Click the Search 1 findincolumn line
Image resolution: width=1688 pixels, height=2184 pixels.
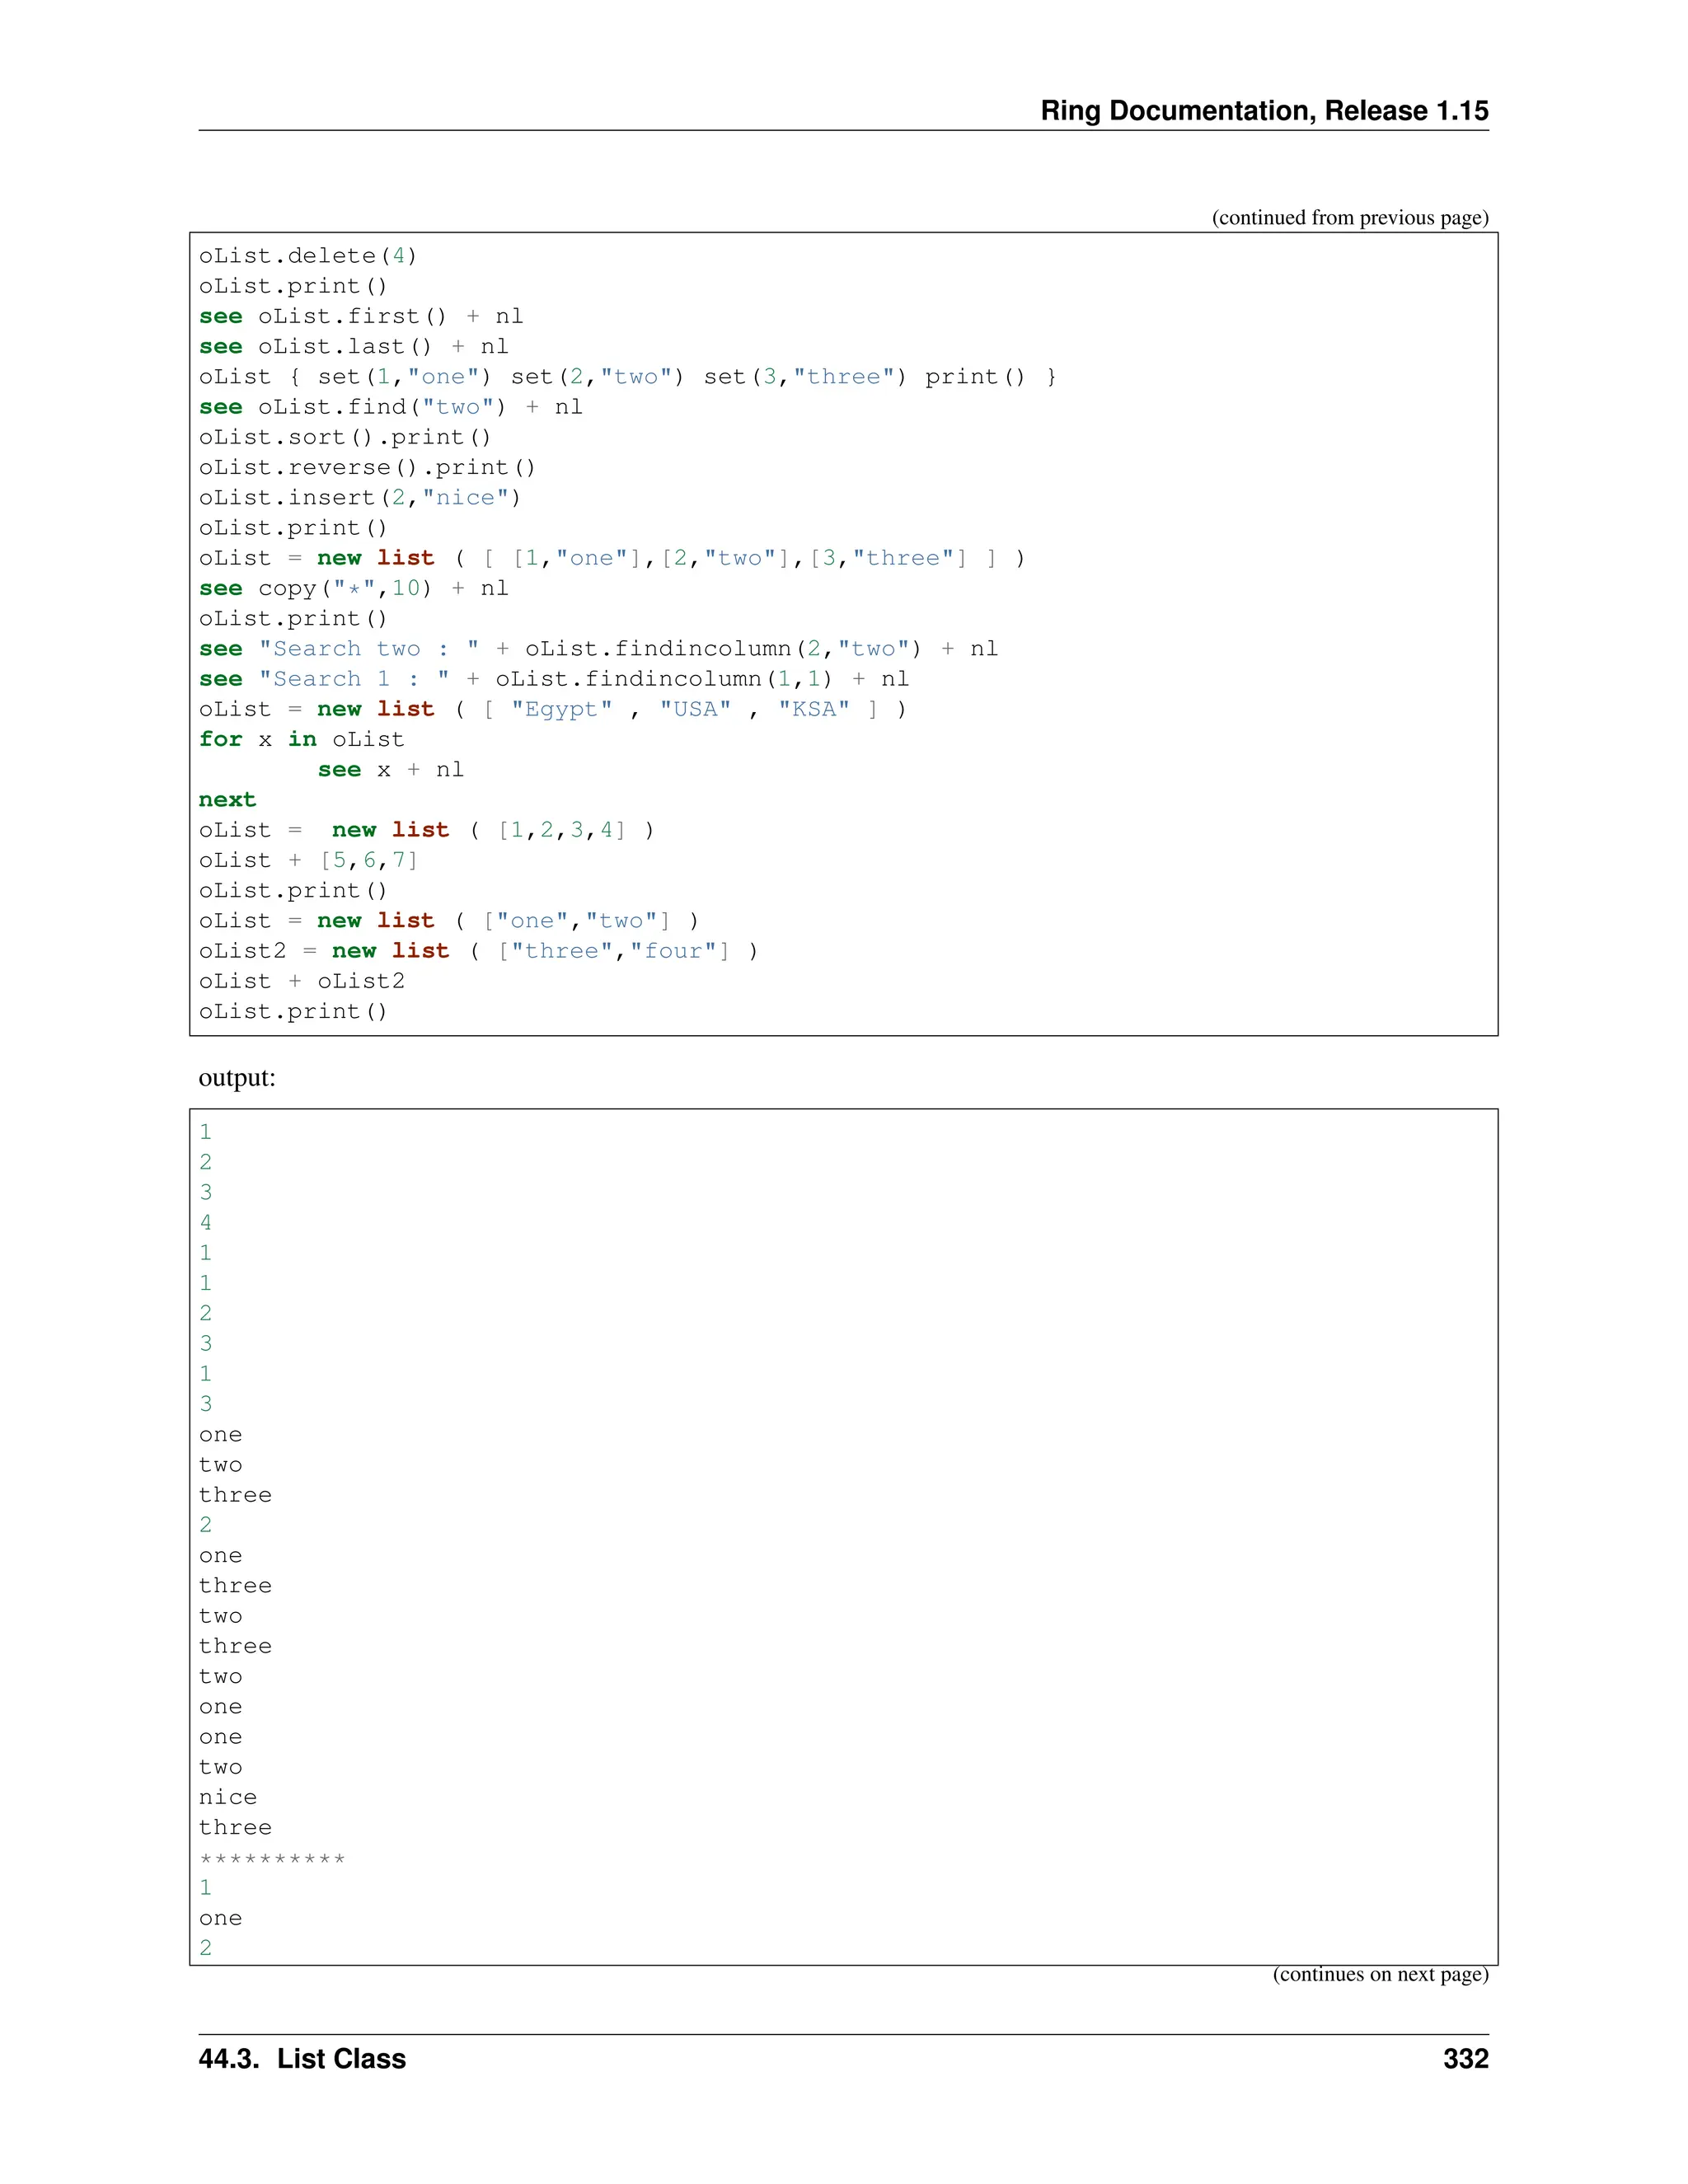(553, 679)
